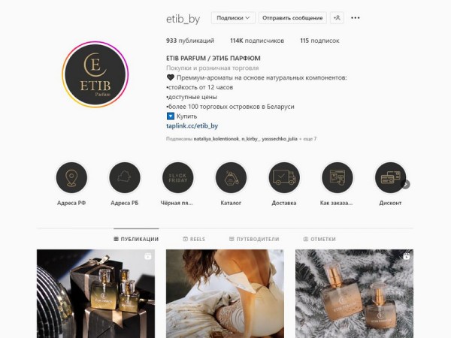Switch to the Путеводители tab

point(254,239)
